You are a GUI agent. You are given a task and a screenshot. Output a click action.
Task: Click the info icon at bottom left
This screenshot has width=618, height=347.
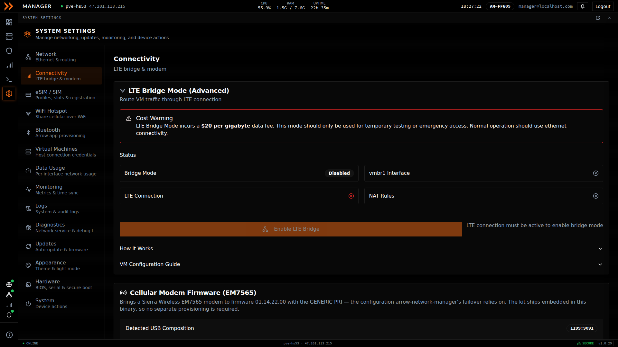pos(9,335)
